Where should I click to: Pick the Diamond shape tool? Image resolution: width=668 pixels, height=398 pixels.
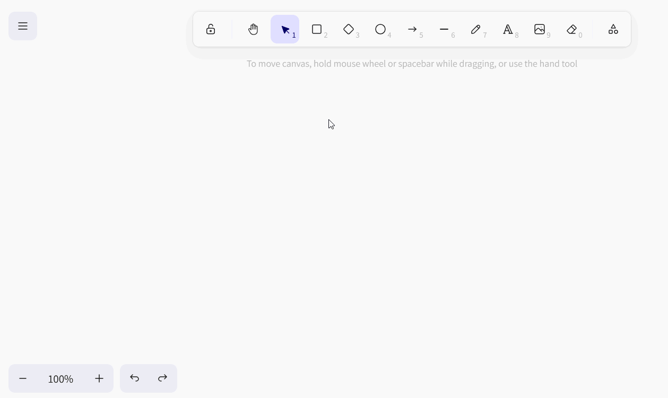(349, 29)
